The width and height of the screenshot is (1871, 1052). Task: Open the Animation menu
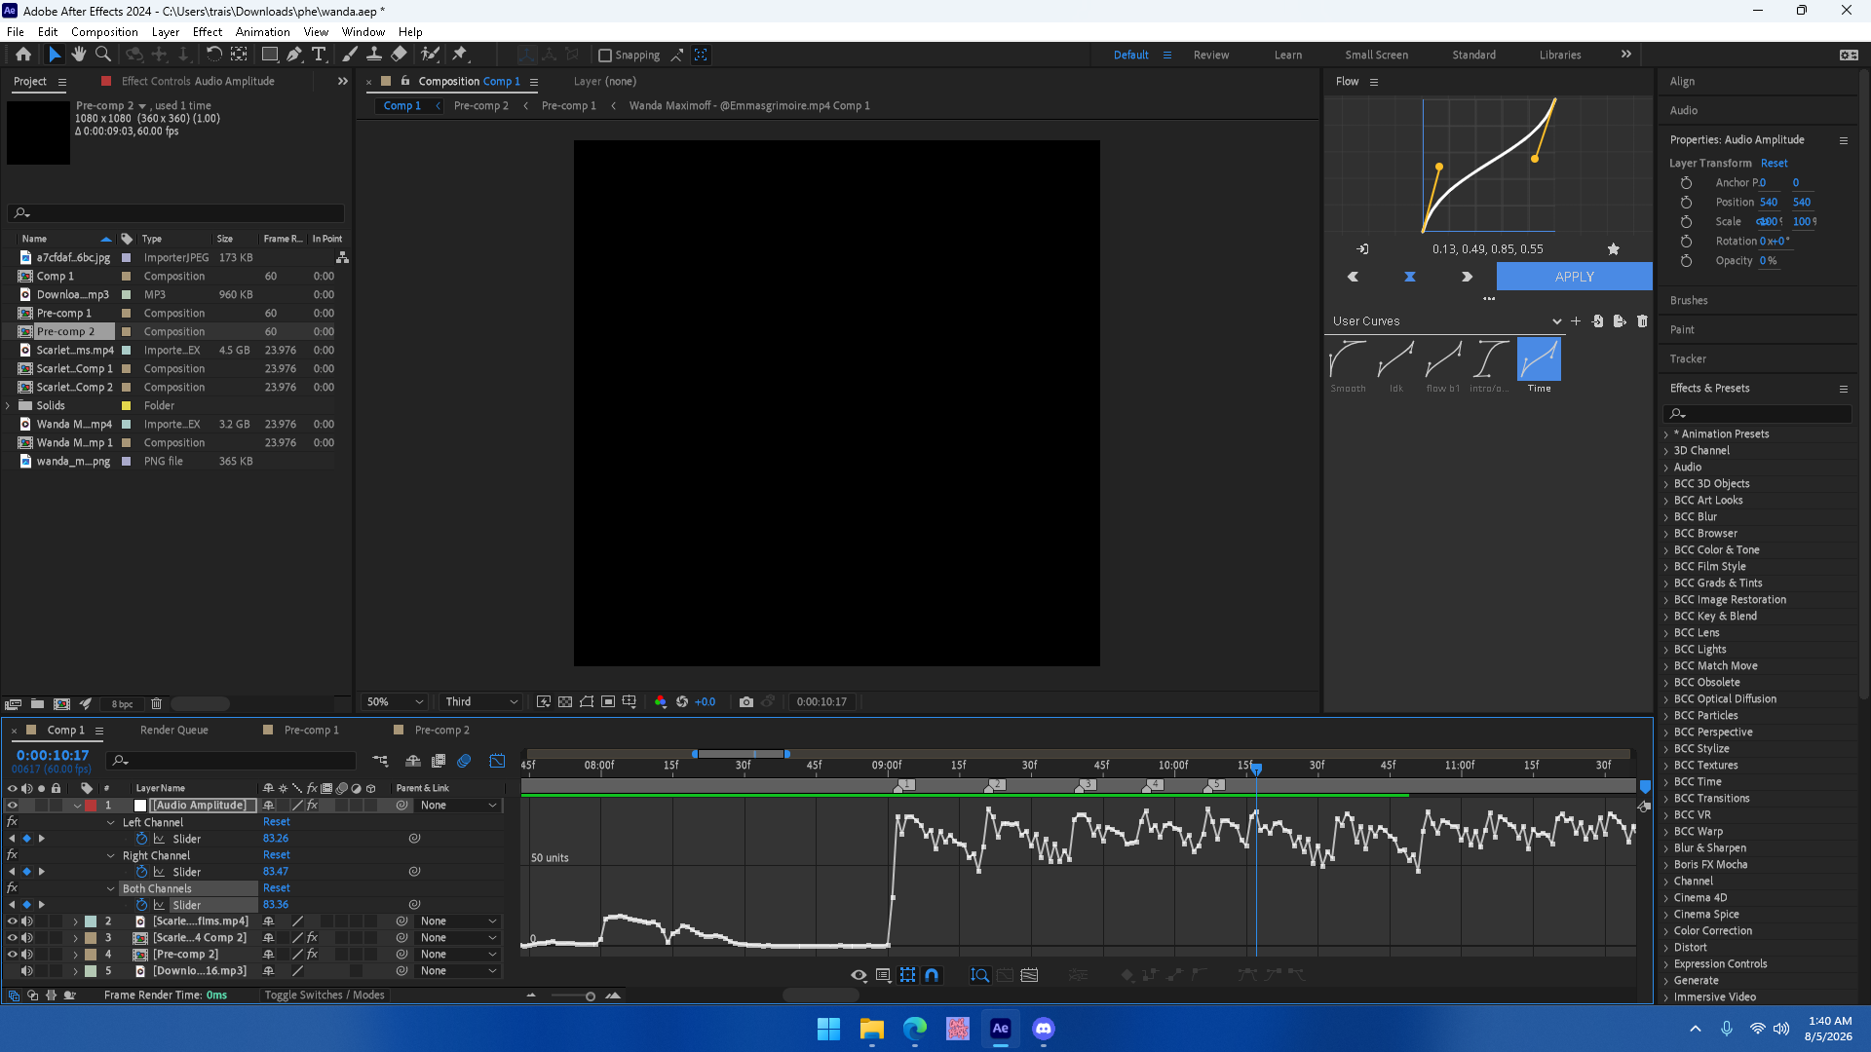tap(262, 31)
